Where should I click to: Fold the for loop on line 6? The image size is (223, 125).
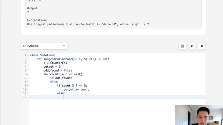pos(28,74)
